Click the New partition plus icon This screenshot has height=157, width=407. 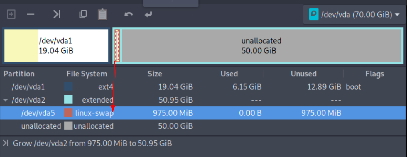tap(11, 14)
